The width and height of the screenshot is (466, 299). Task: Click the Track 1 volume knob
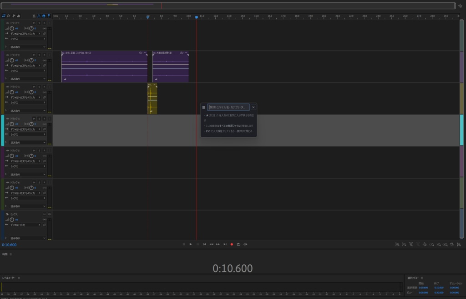click(x=12, y=28)
